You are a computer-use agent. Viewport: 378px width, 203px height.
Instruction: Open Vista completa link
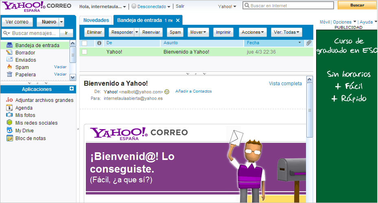click(x=285, y=84)
